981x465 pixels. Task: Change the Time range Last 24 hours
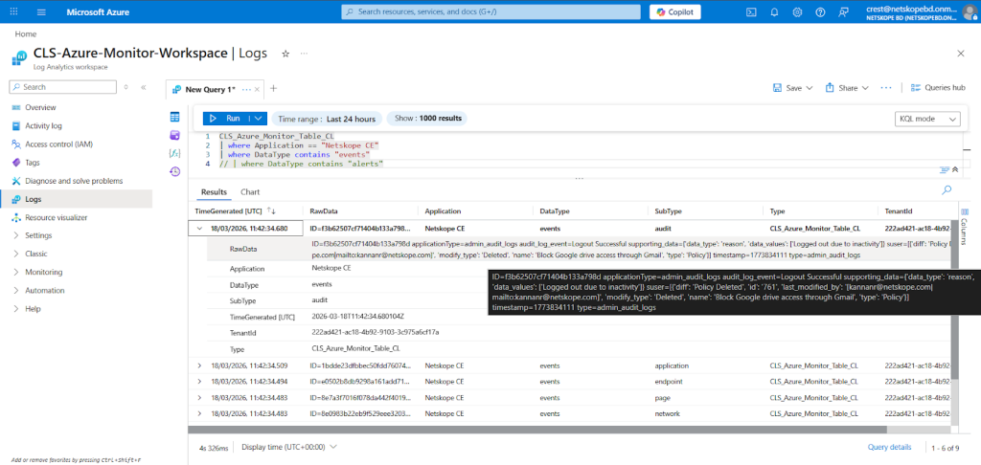tap(327, 119)
